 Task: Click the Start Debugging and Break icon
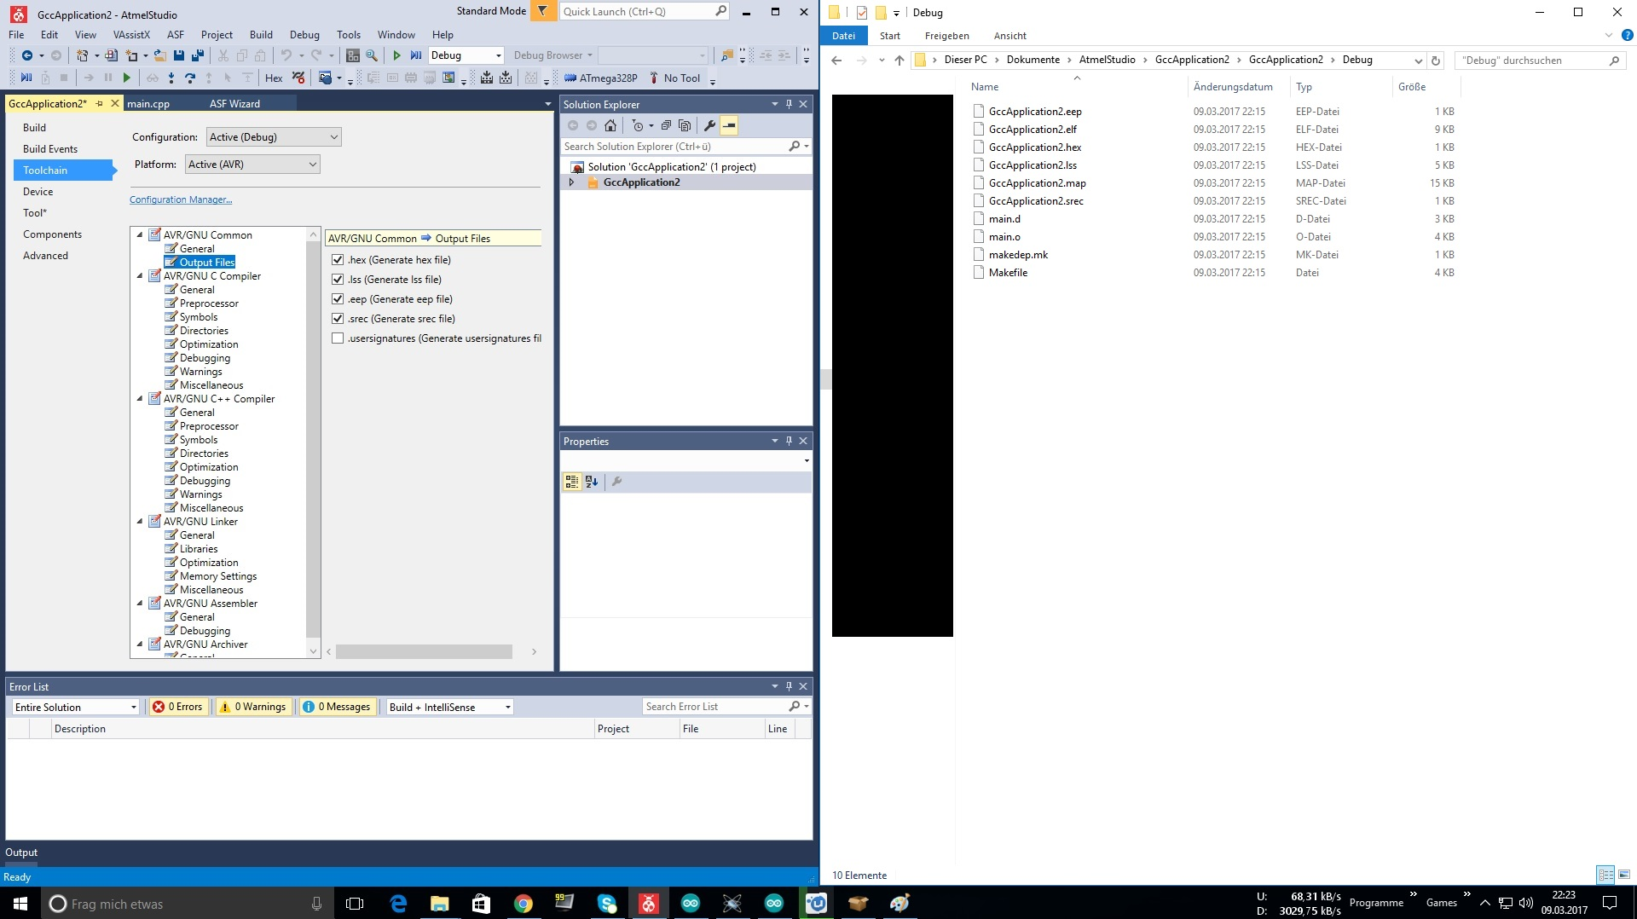416,55
